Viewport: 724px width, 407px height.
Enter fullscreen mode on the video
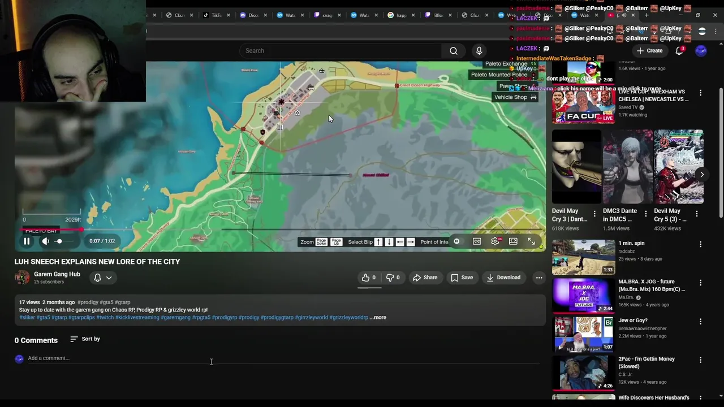pyautogui.click(x=531, y=241)
